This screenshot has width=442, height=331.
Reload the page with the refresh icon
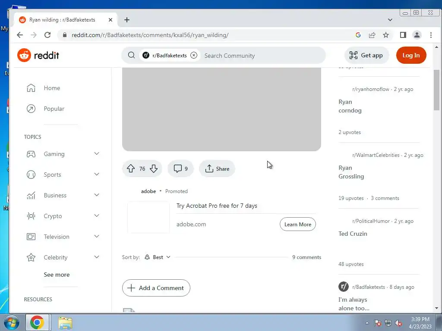point(47,35)
